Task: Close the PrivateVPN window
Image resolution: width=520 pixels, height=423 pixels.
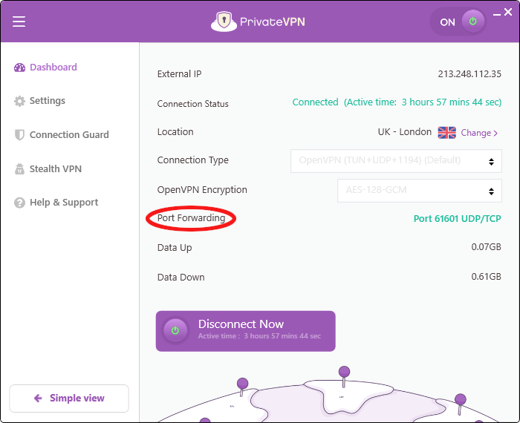Action: click(508, 13)
